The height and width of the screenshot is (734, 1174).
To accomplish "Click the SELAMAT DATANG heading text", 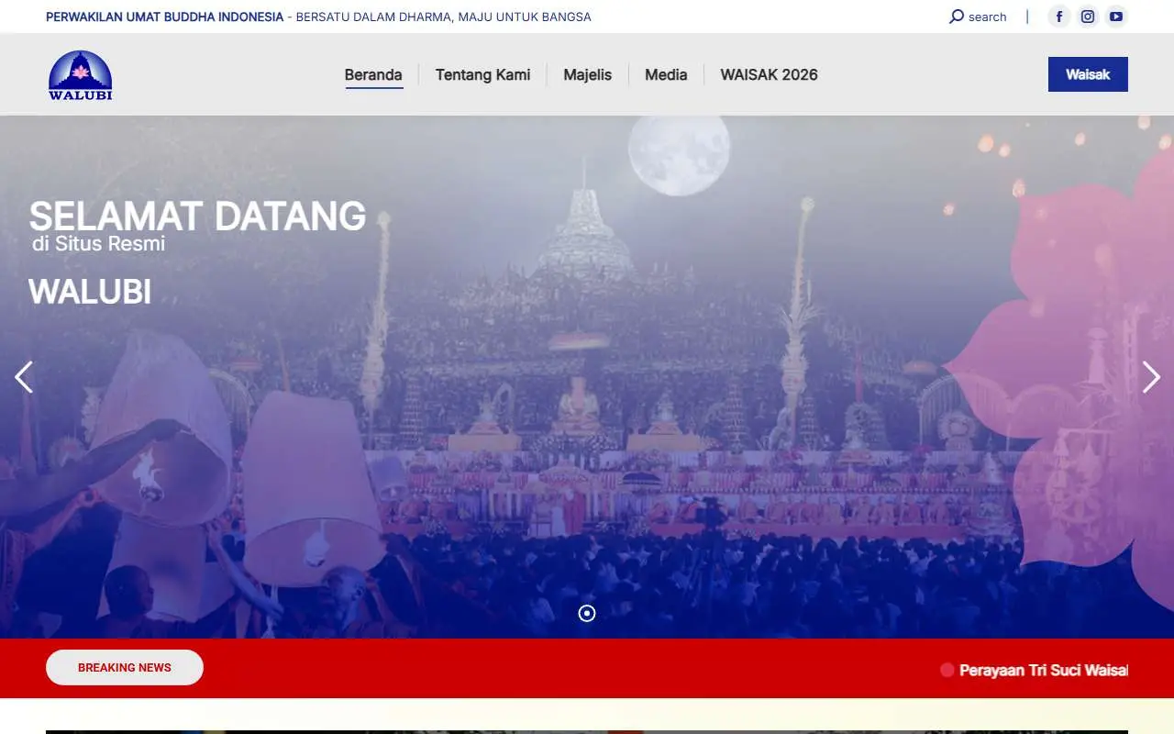I will [197, 217].
